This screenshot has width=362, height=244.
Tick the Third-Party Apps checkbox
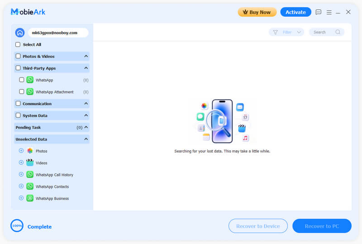pos(18,68)
